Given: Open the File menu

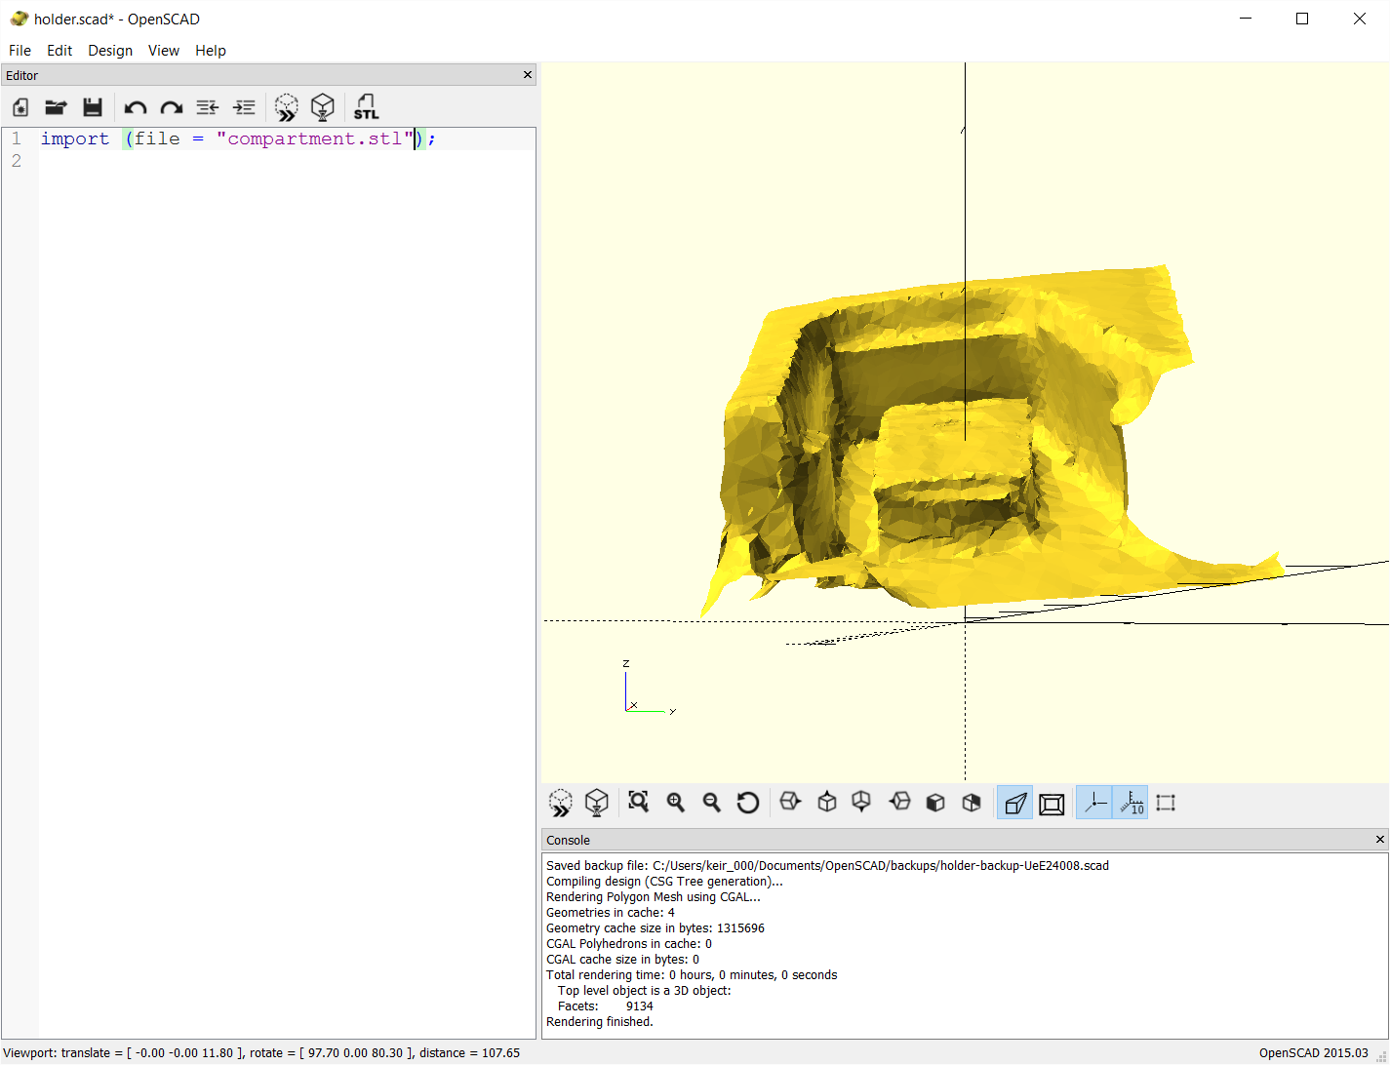Looking at the screenshot, I should tap(20, 51).
